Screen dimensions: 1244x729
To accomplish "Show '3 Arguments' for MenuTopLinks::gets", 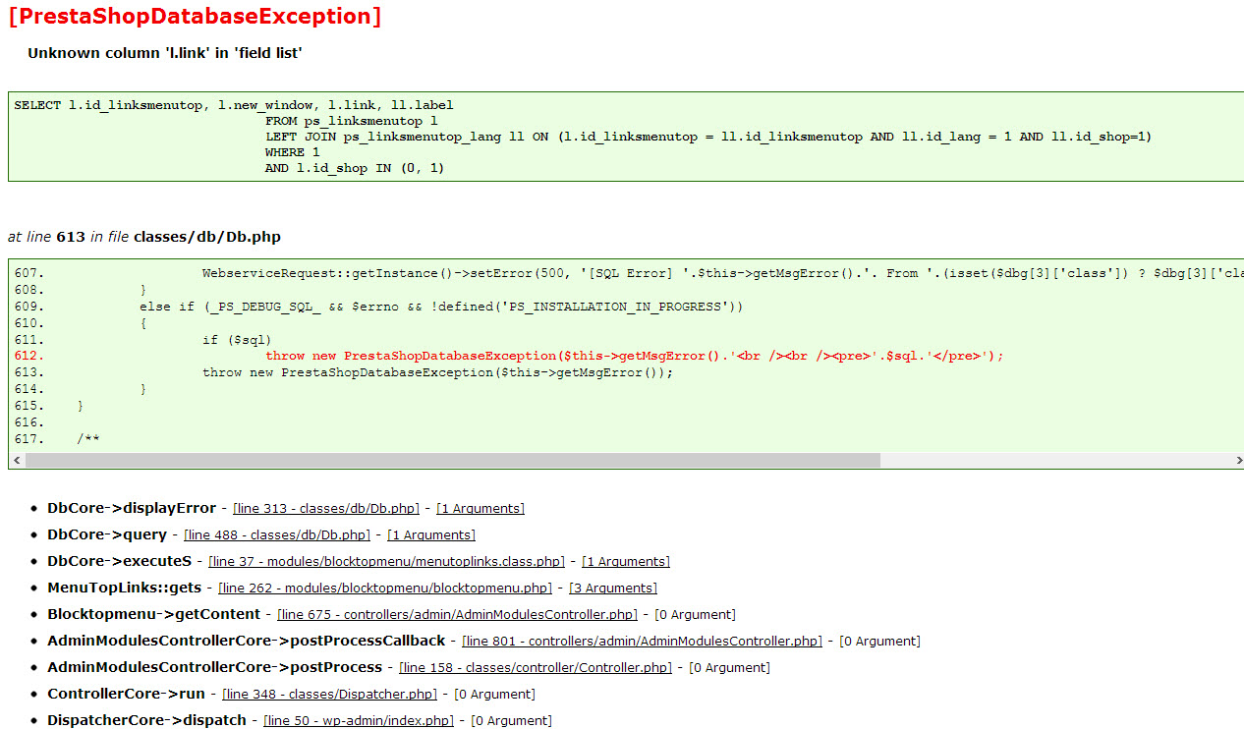I will [x=613, y=589].
